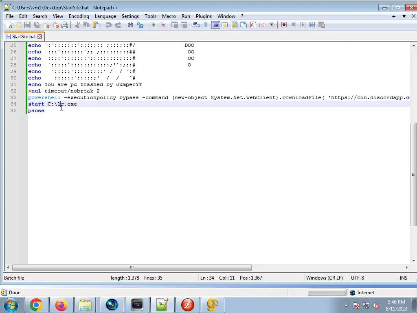Click the scroll right arrow

pyautogui.click(x=406, y=267)
